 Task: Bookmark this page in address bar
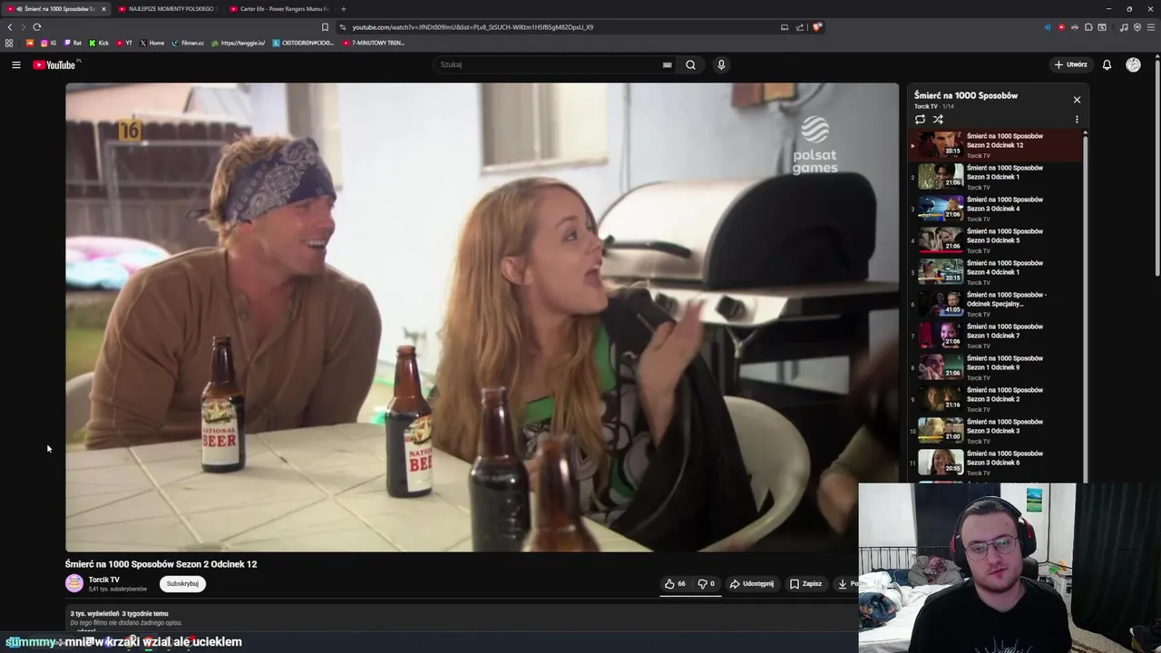(x=325, y=27)
